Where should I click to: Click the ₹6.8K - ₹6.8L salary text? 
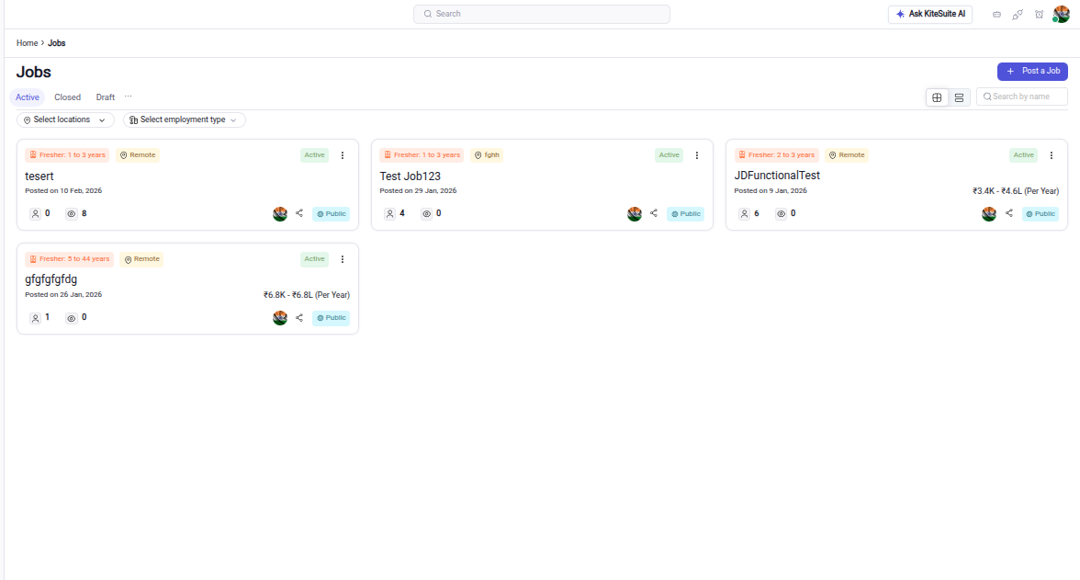(x=307, y=295)
